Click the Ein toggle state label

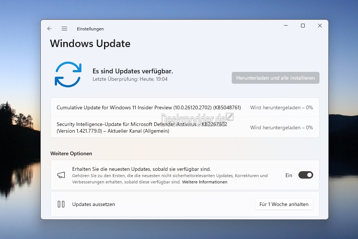click(x=289, y=175)
